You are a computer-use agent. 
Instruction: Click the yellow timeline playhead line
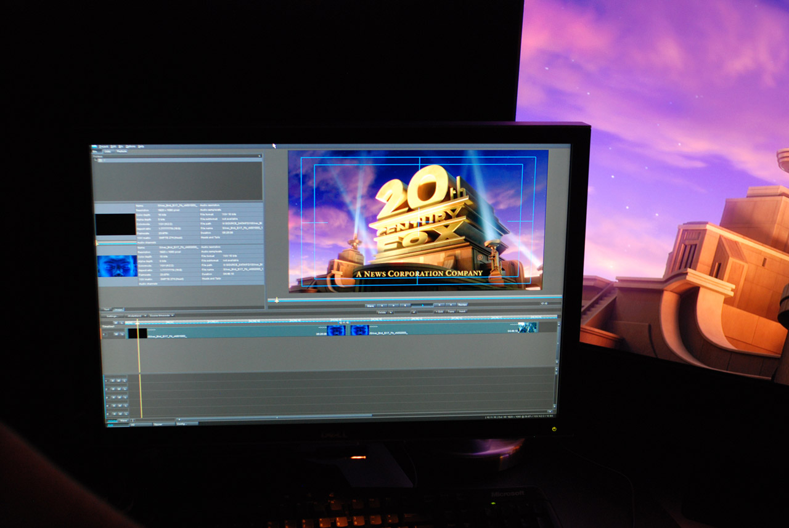click(x=139, y=370)
